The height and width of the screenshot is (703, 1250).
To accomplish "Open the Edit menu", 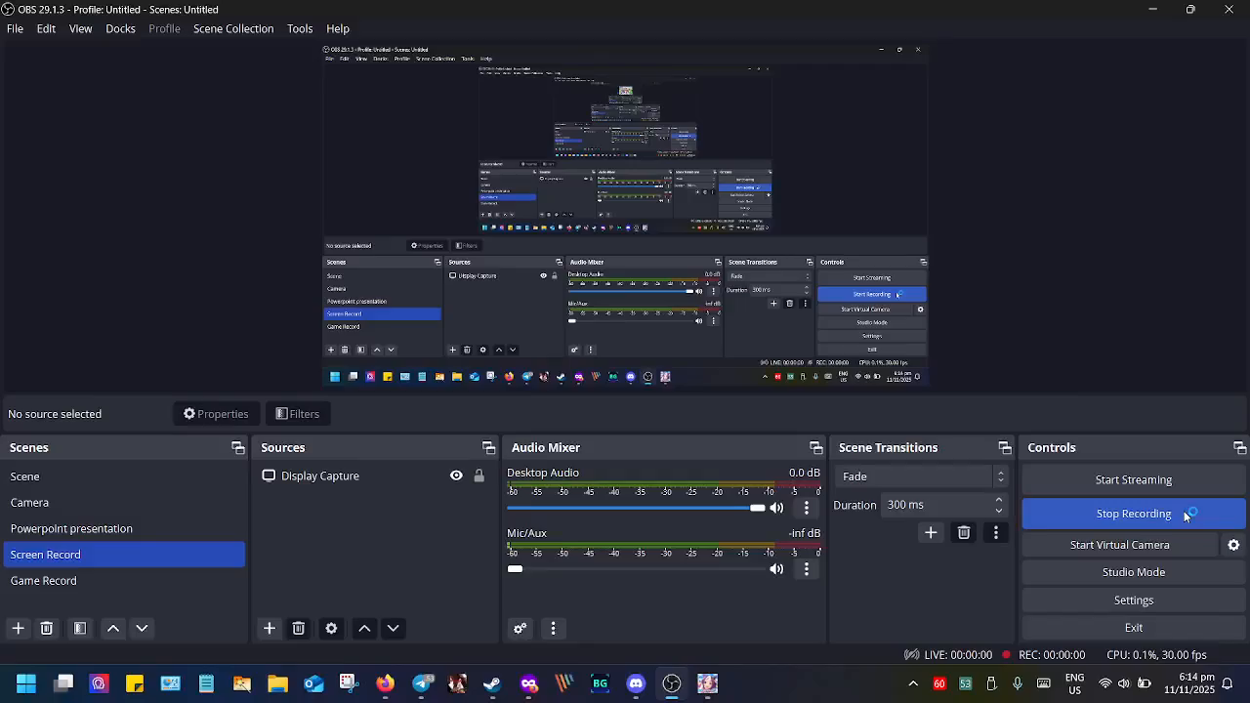I will [x=46, y=28].
